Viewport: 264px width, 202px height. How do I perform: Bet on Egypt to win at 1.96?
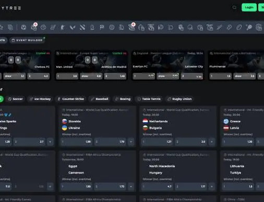coord(77,186)
